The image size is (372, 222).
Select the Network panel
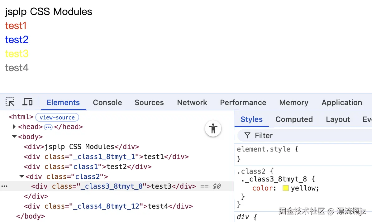coord(192,102)
